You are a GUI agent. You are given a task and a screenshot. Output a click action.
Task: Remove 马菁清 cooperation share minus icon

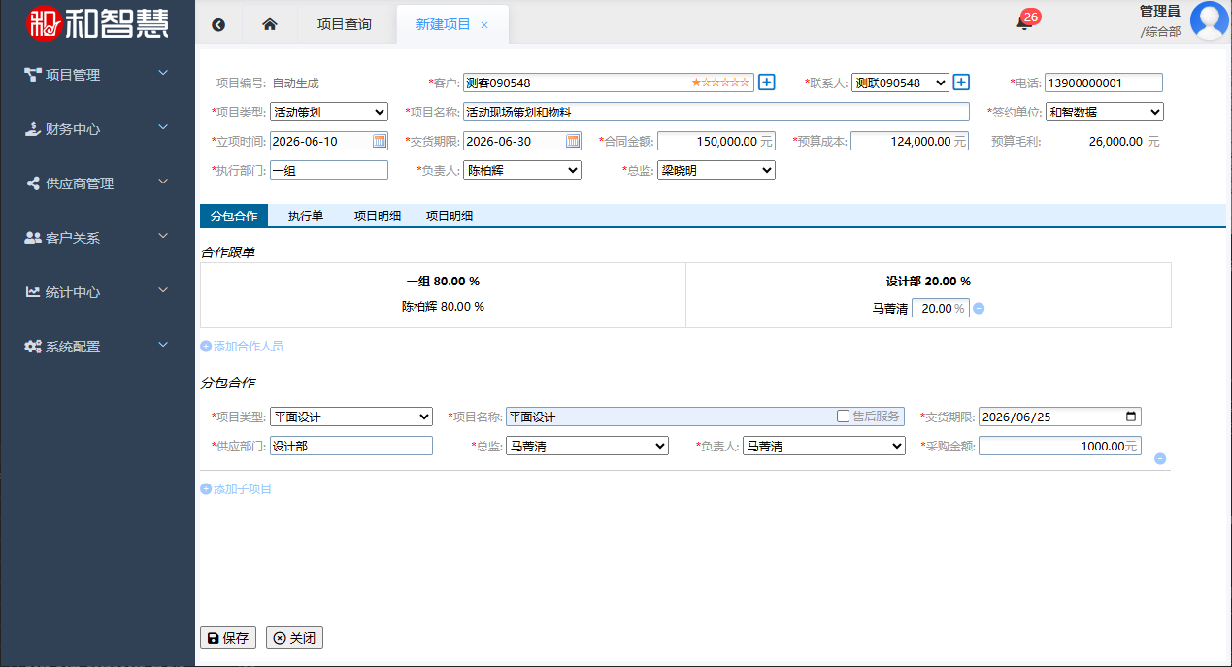979,309
